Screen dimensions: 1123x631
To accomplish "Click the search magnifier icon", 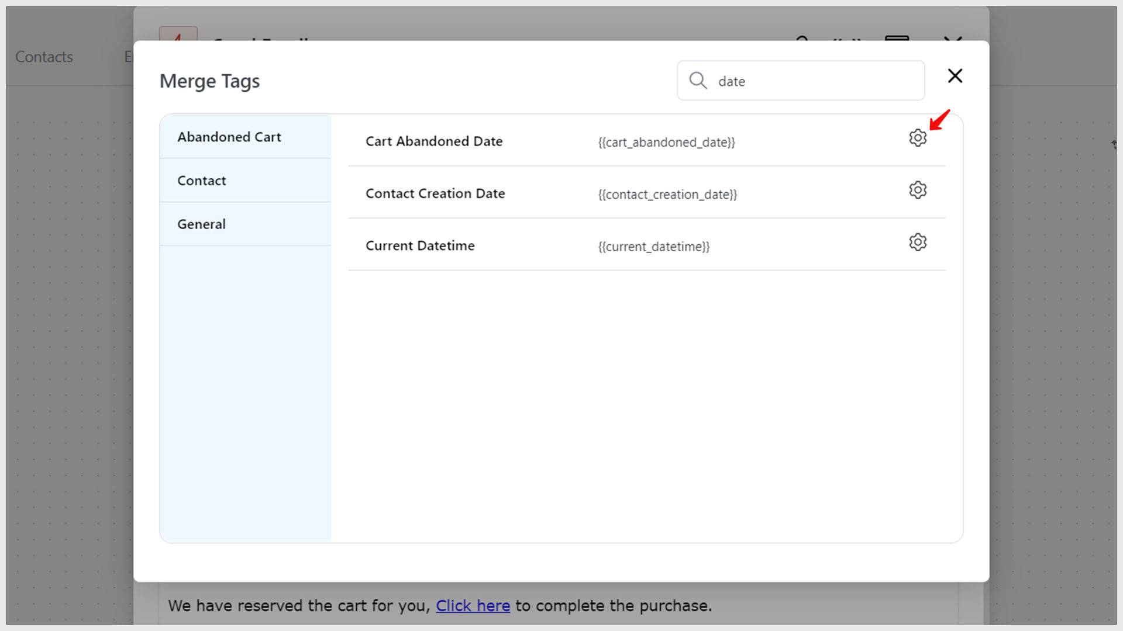I will pyautogui.click(x=697, y=81).
